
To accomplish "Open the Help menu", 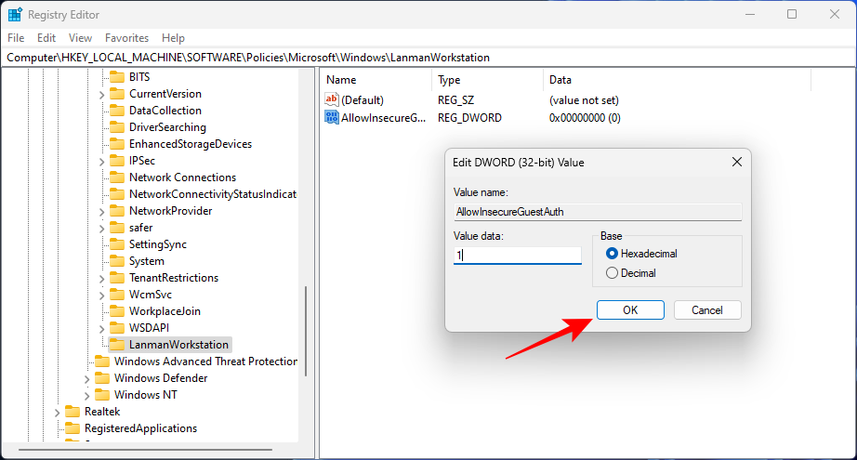I will pyautogui.click(x=173, y=38).
